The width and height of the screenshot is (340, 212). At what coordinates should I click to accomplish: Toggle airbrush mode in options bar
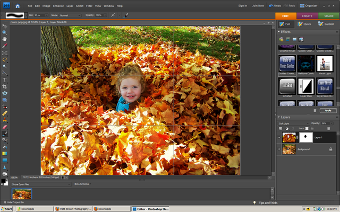point(113,15)
